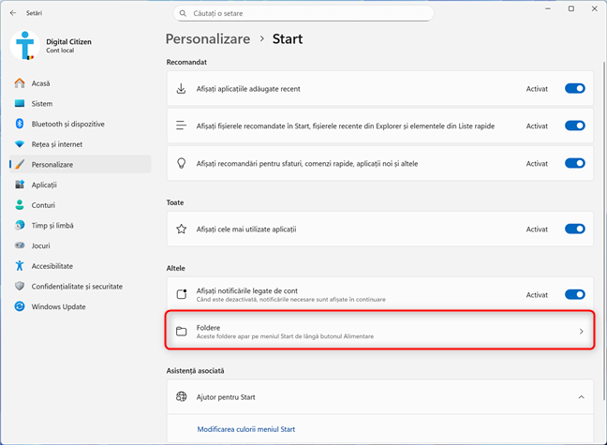Toggle Afișați aplicațiile adăugate recent switch

click(574, 89)
